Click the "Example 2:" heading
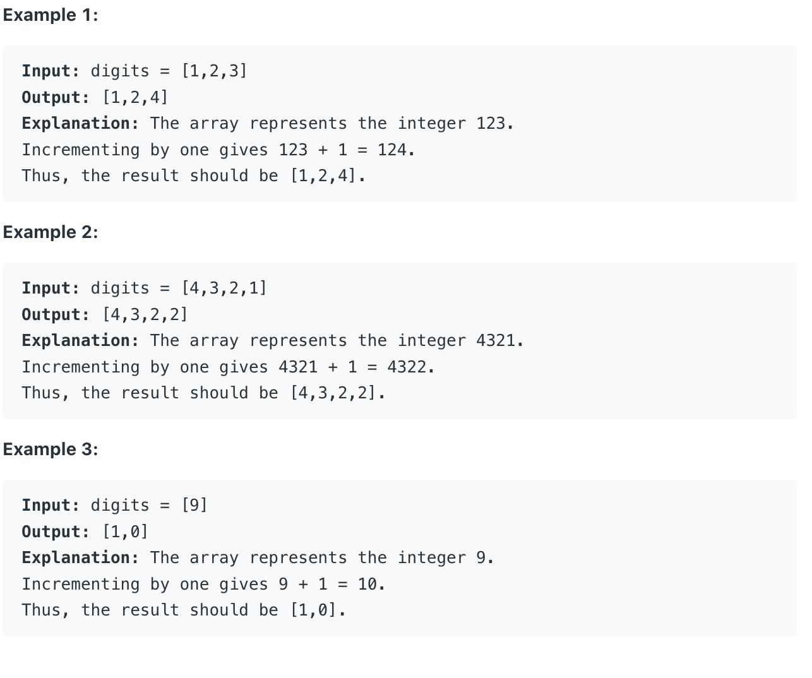 [x=51, y=232]
